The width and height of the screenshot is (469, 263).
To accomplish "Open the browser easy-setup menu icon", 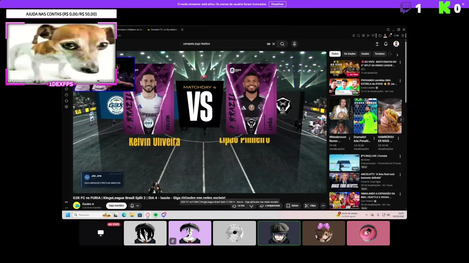I will click(x=403, y=35).
